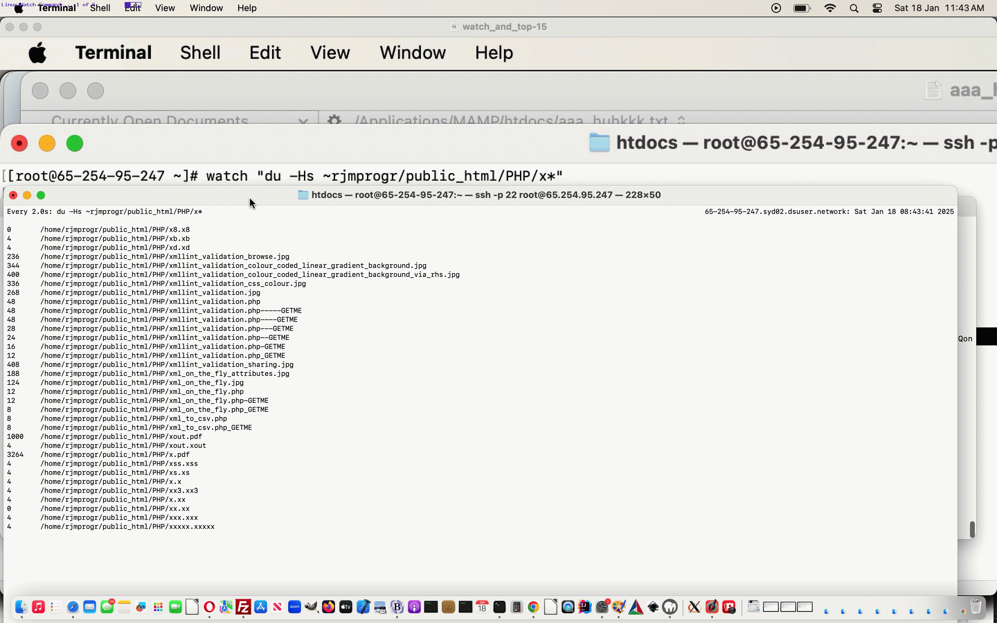Open the Shell menu in the top menu bar
The height and width of the screenshot is (623, 997).
point(100,8)
